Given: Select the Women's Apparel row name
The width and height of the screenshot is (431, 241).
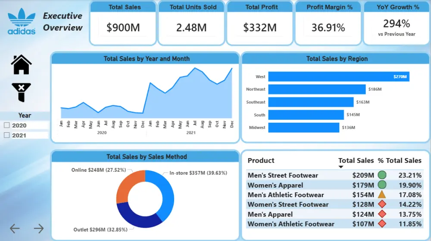Looking at the screenshot, I should 275,185.
